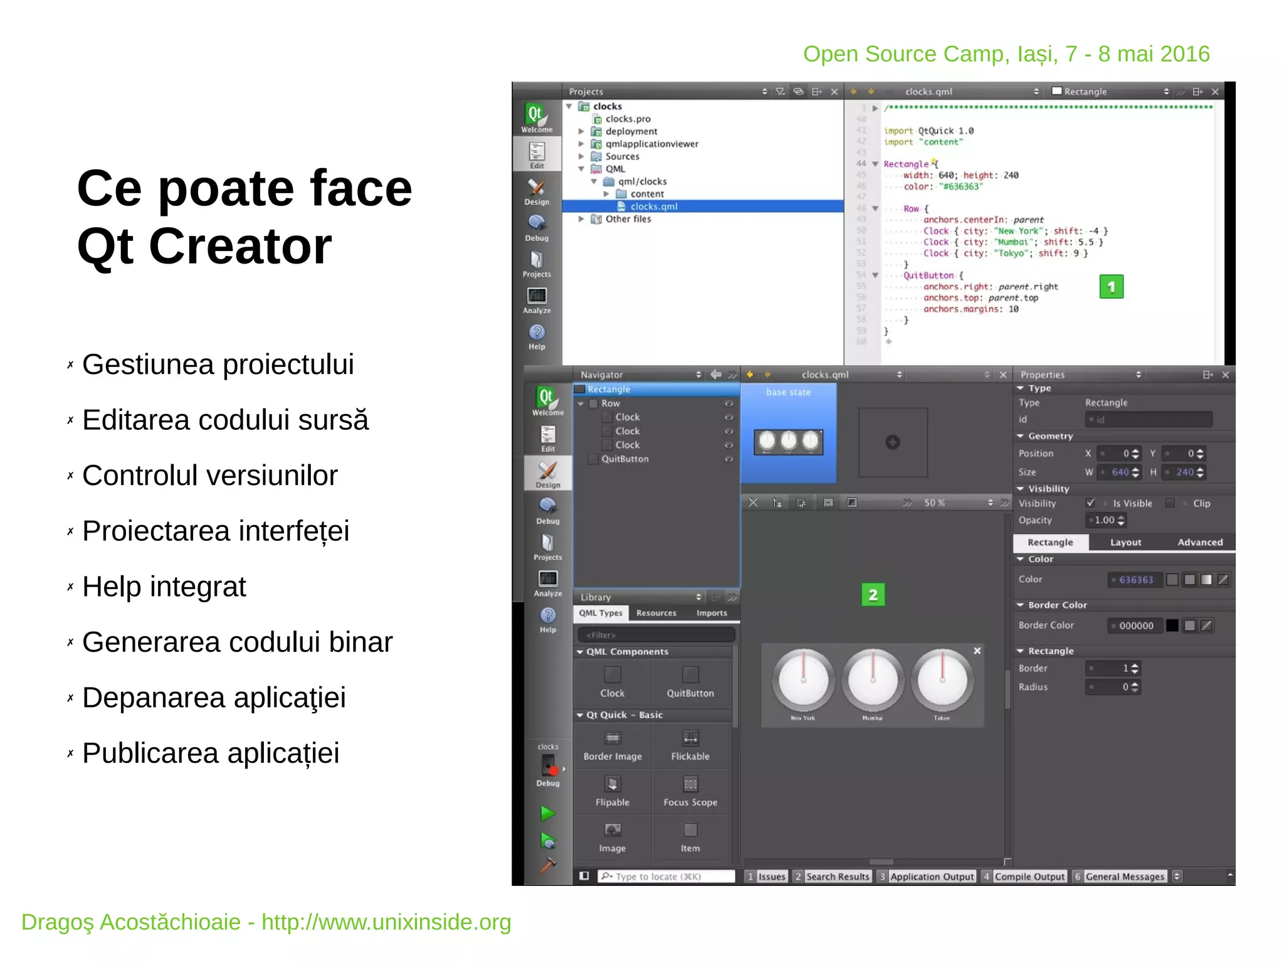The height and width of the screenshot is (963, 1284).
Task: Open Advanced properties tab
Action: [x=1200, y=542]
